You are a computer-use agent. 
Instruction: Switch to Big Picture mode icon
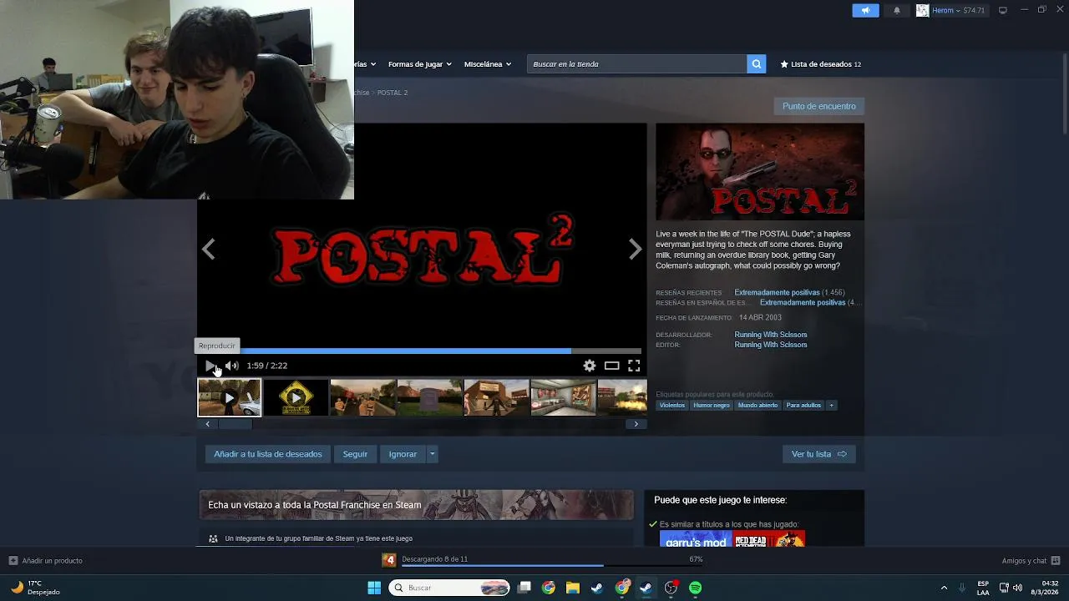click(x=1003, y=10)
